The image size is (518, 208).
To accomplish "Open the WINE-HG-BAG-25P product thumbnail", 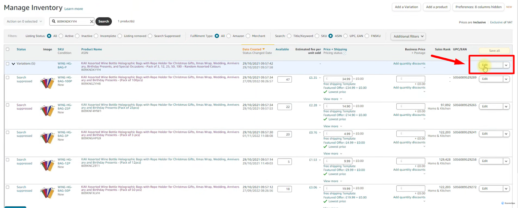I will (x=47, y=111).
